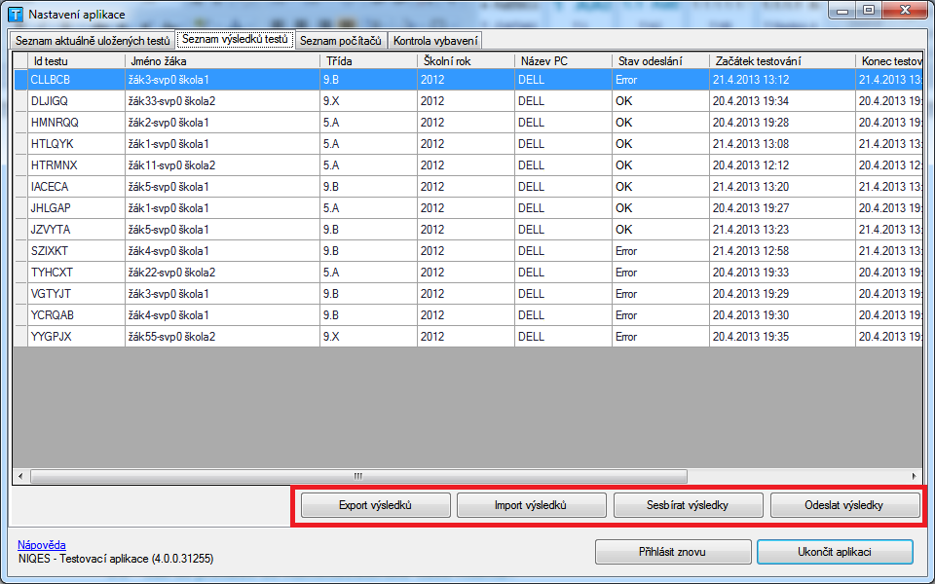
Task: Click class 9.X in DLJIGQ row
Action: (368, 101)
